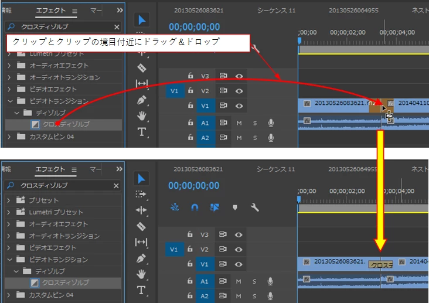
Task: Select the Ripple Edit tool in lower screenshot
Action: point(141,210)
